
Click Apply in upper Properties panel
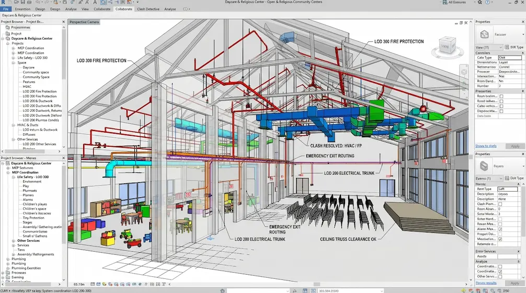coord(515,146)
